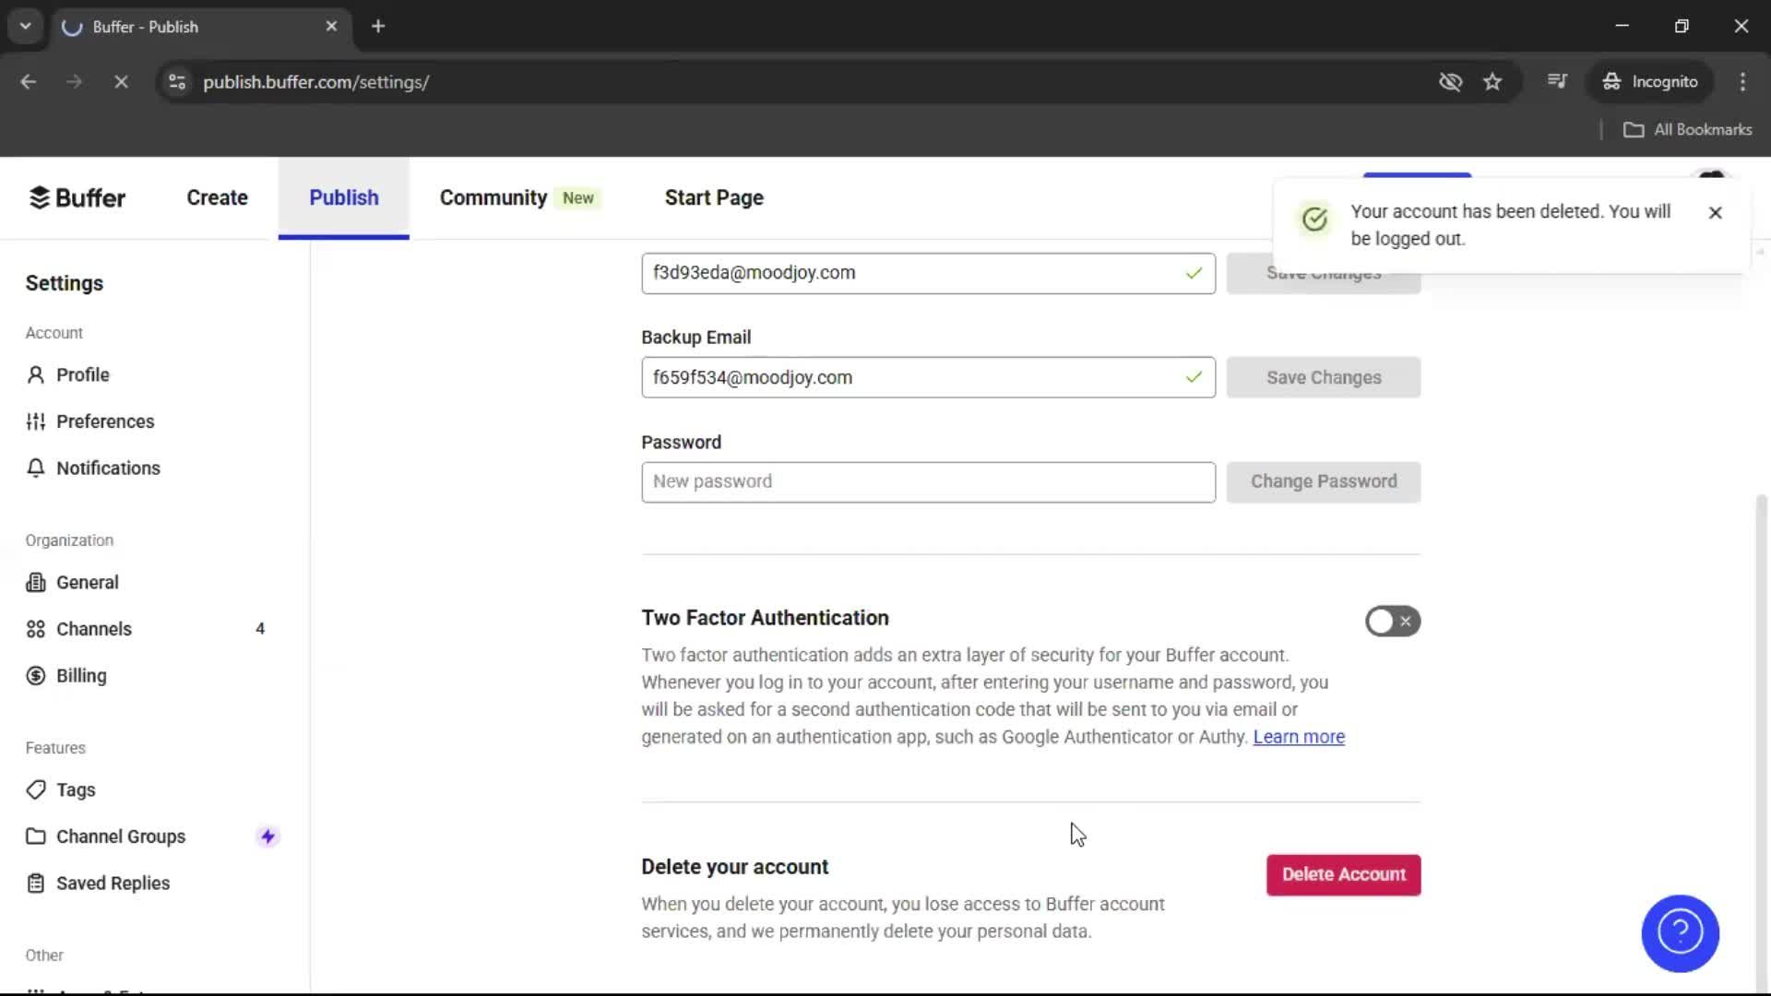The width and height of the screenshot is (1771, 996).
Task: Open Saved Replies settings
Action: click(x=113, y=883)
